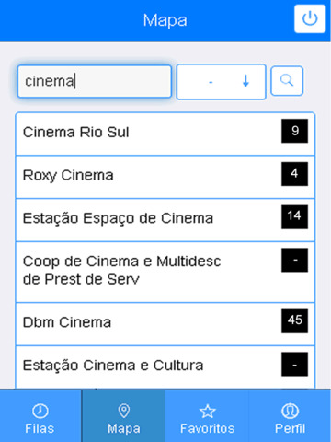Click the down arrow sort icon

[245, 81]
